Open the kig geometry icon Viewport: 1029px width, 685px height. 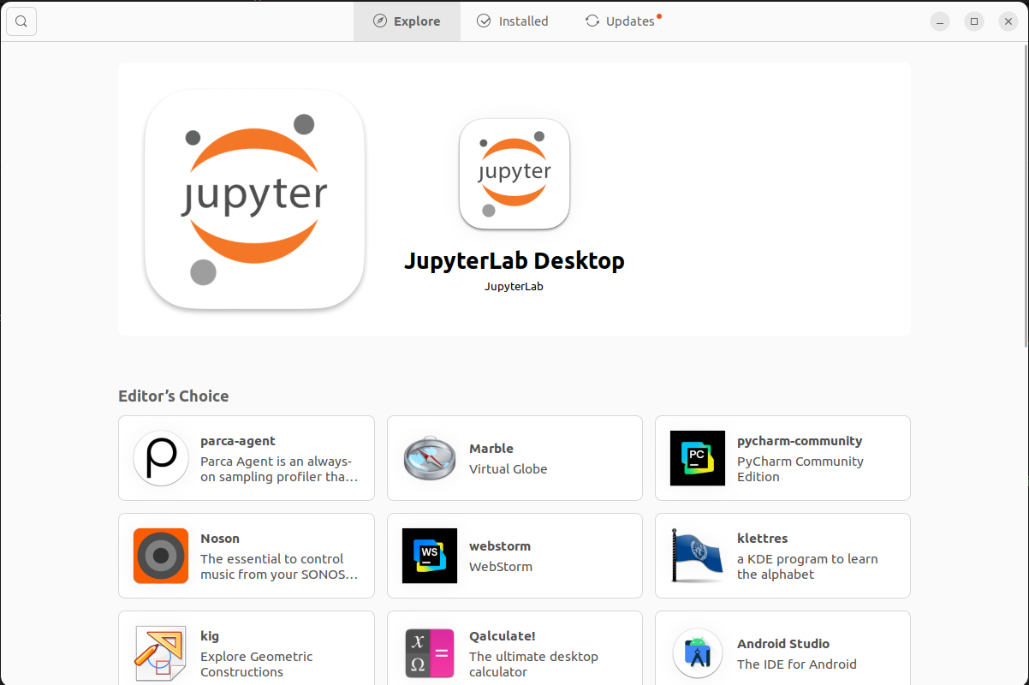tap(161, 652)
